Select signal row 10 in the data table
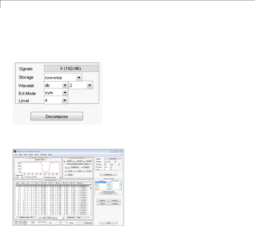The image size is (255, 226). click(x=53, y=201)
